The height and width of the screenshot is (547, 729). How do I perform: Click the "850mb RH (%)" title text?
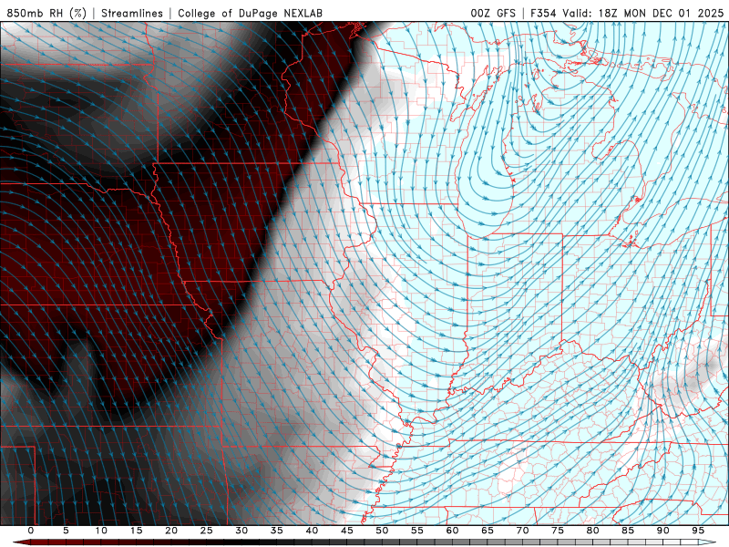point(46,13)
